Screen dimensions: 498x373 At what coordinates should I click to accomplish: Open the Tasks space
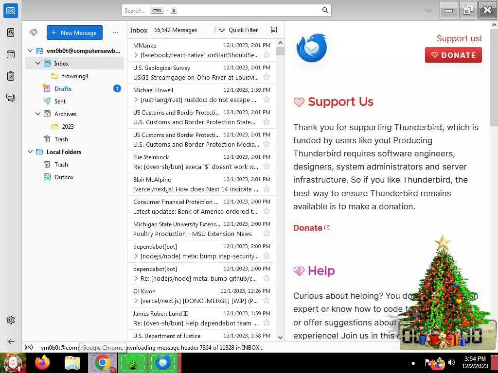11,76
